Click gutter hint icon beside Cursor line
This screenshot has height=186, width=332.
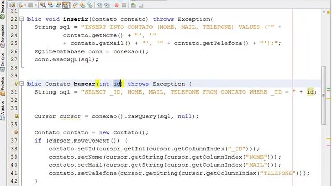[16, 116]
